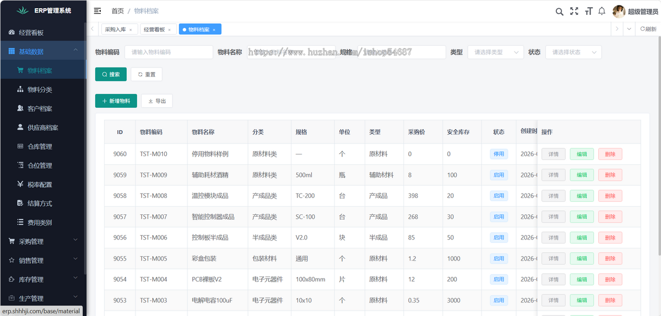
Task: Go to 首页 breadcrumb
Action: (117, 11)
